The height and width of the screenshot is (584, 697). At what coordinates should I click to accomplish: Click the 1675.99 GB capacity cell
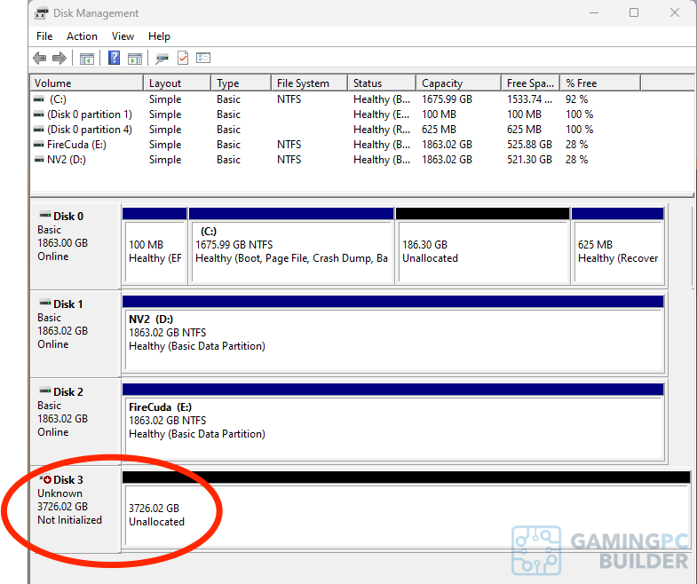[x=447, y=99]
